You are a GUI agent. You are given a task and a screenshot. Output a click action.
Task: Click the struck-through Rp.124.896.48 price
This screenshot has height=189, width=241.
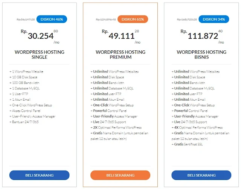(106, 19)
